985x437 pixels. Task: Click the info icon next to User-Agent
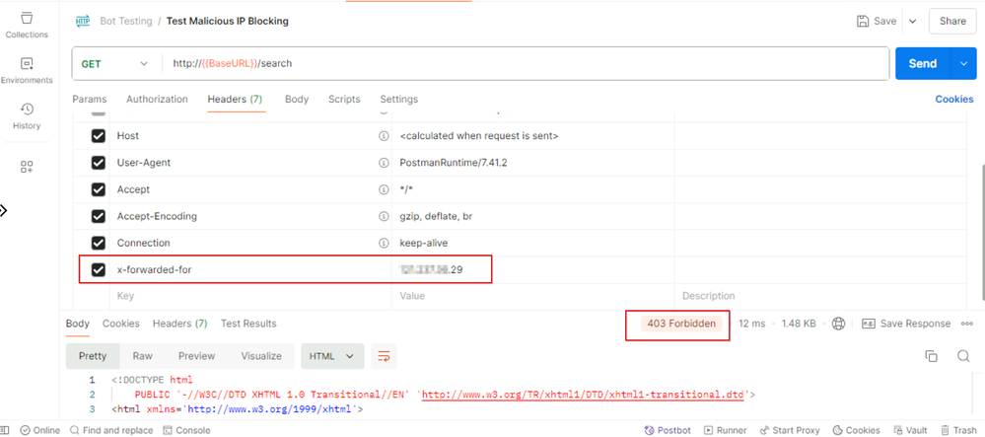click(383, 163)
